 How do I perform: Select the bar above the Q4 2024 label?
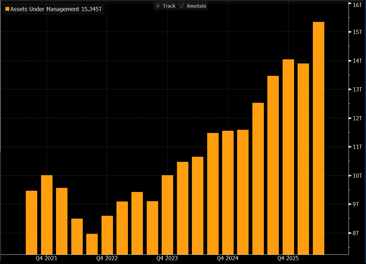point(228,193)
